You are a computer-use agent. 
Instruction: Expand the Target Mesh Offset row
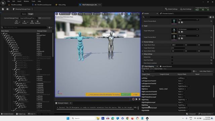point(142,45)
